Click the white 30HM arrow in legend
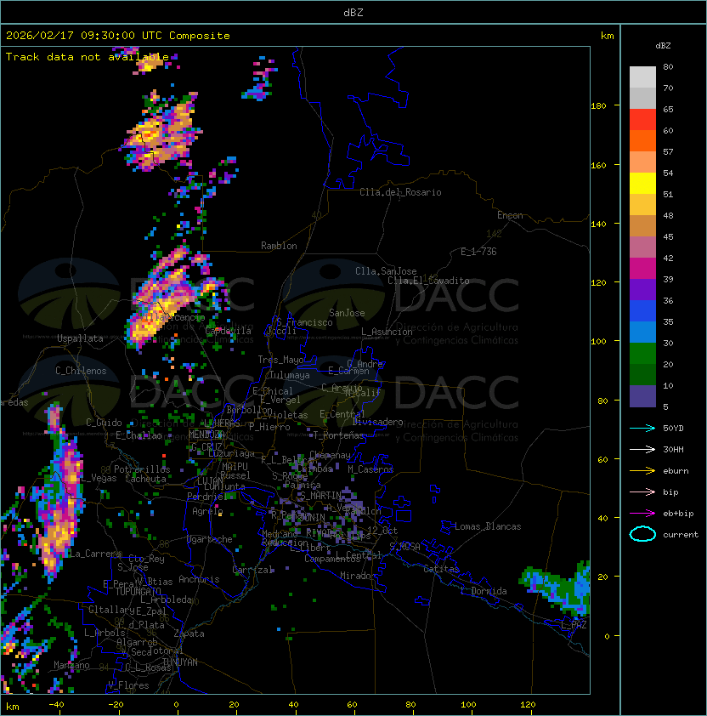The height and width of the screenshot is (716, 707). tap(642, 449)
